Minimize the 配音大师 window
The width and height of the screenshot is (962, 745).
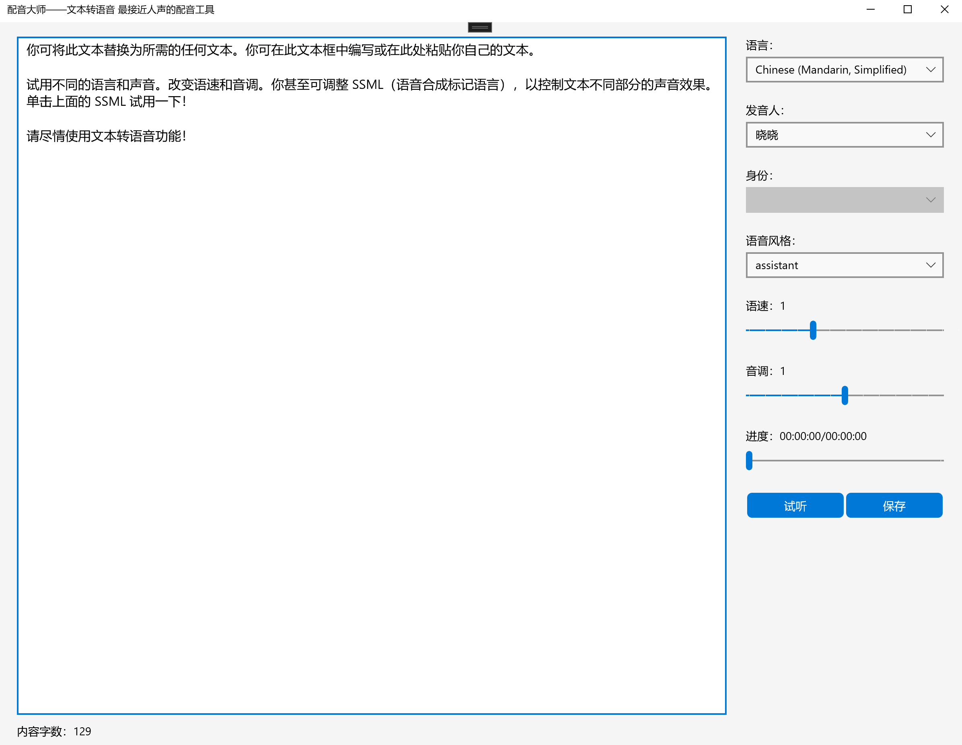(x=870, y=9)
